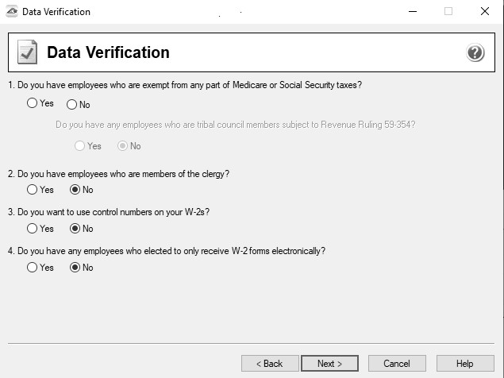Go to previous step with Back button
The image size is (504, 378).
pyautogui.click(x=270, y=364)
